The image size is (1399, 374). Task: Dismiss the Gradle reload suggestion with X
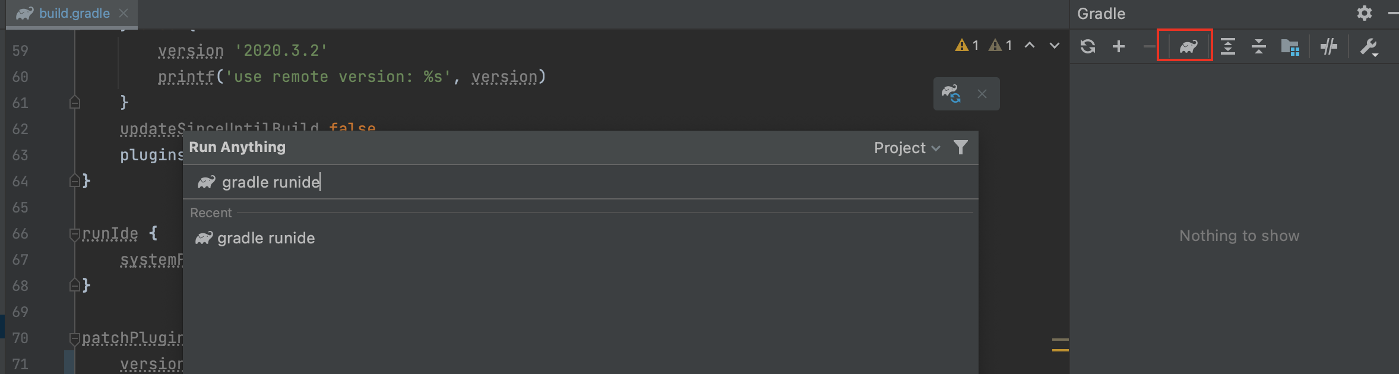pyautogui.click(x=982, y=93)
